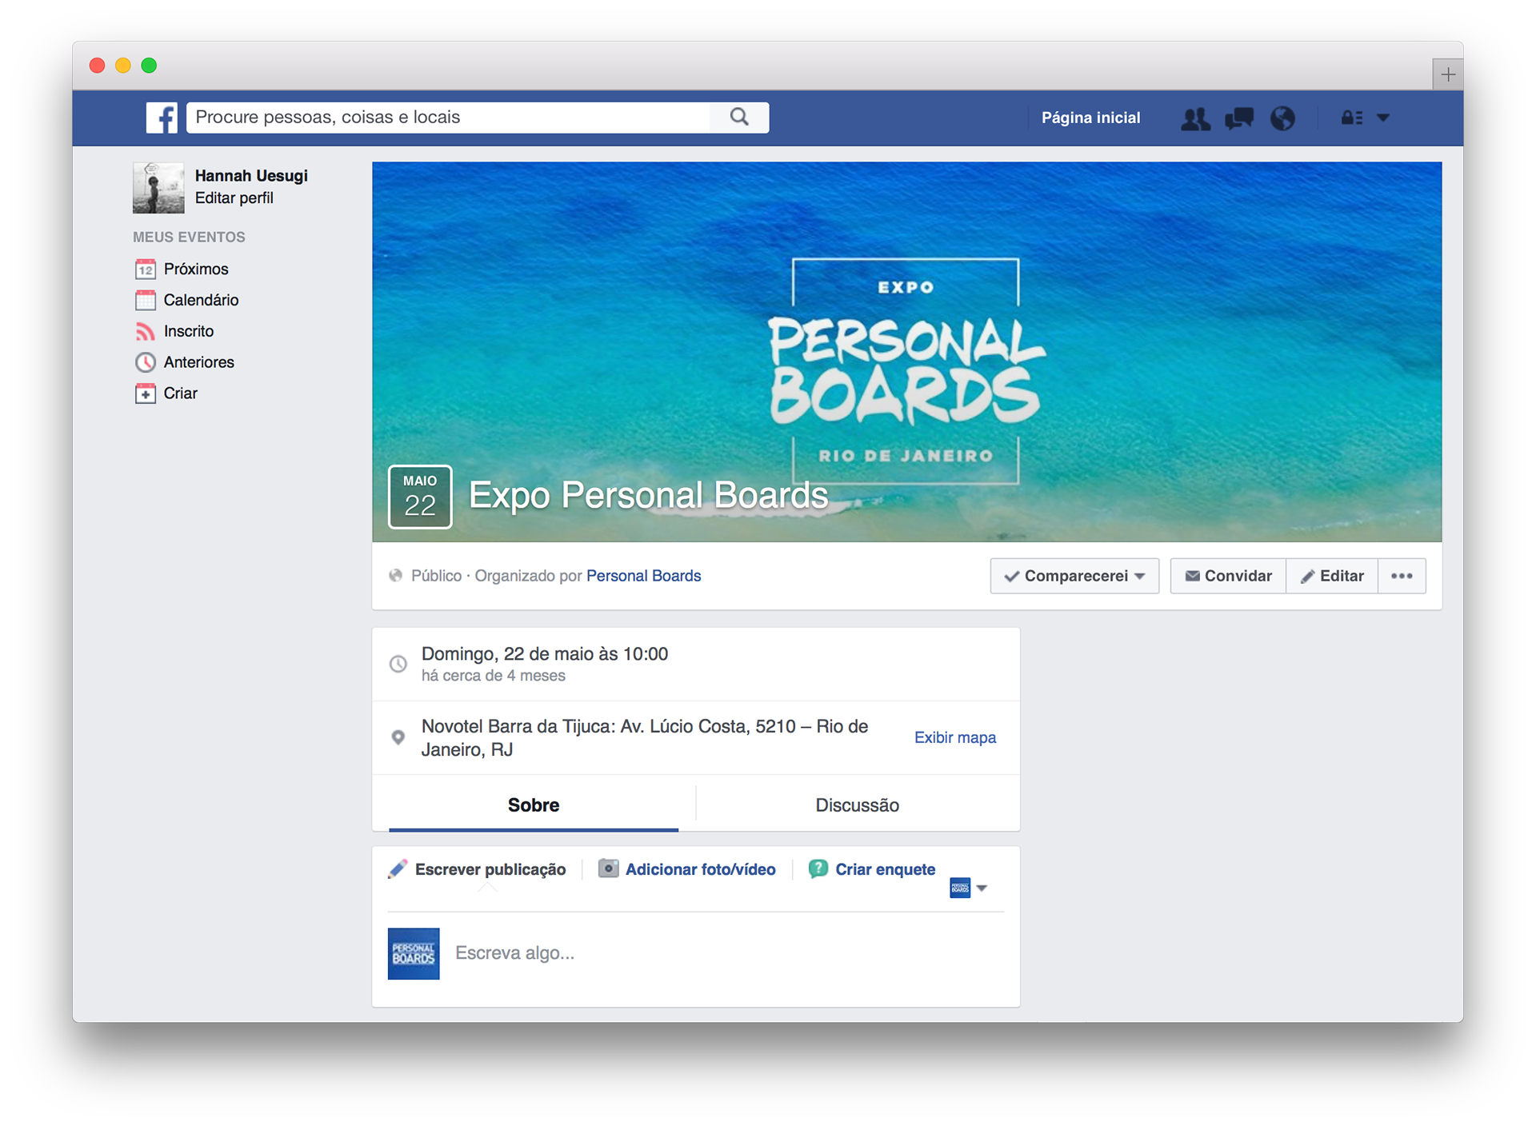Click Editar perfil link

(234, 198)
